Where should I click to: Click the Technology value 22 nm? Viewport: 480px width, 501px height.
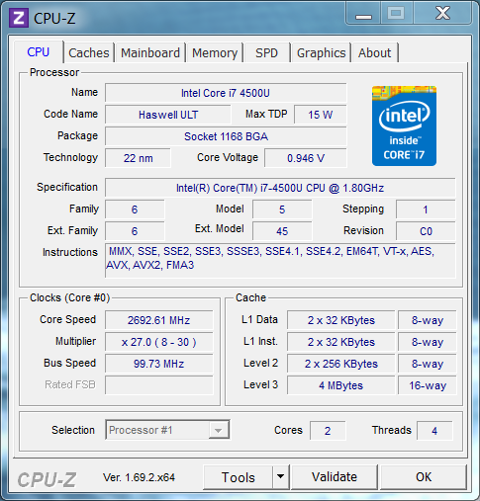coord(138,158)
